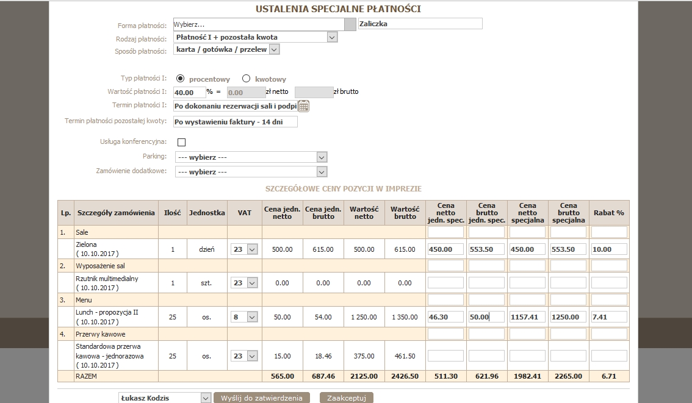Click the Zielona item name cell
The height and width of the screenshot is (403, 692).
[116, 249]
